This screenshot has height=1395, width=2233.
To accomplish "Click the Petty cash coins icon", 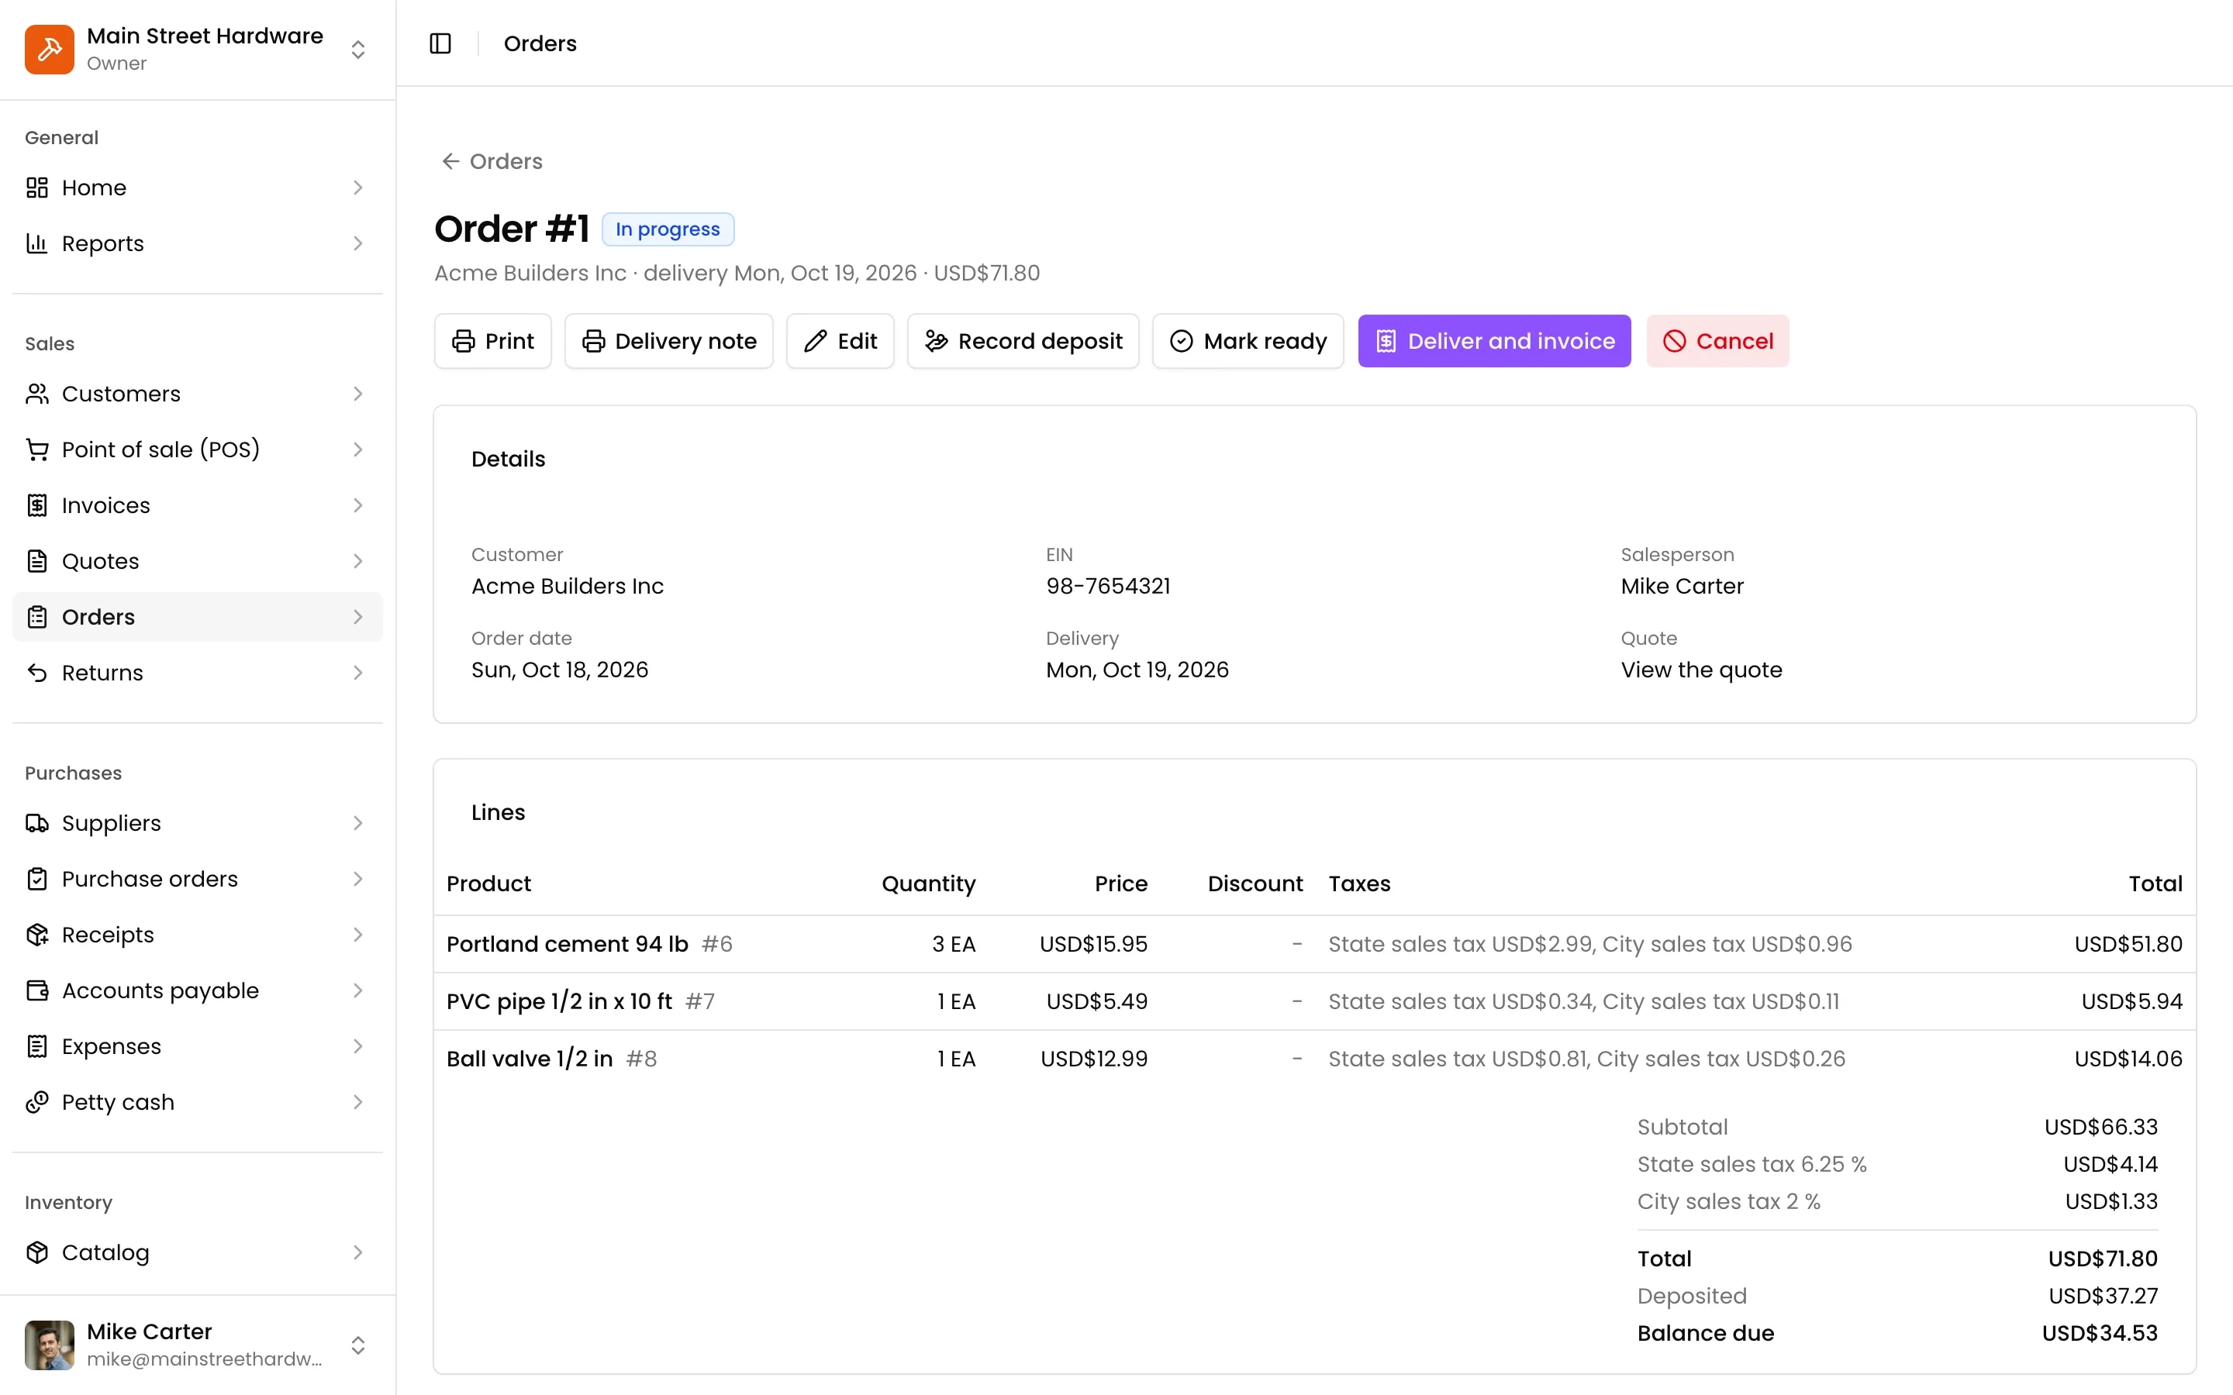I will [x=37, y=1103].
